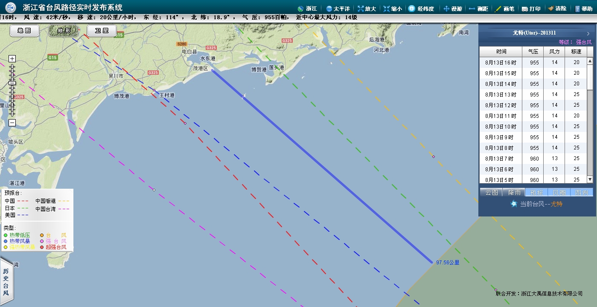Image resolution: width=597 pixels, height=307 pixels.
Task: Open the 降雨 tab
Action: [x=514, y=192]
